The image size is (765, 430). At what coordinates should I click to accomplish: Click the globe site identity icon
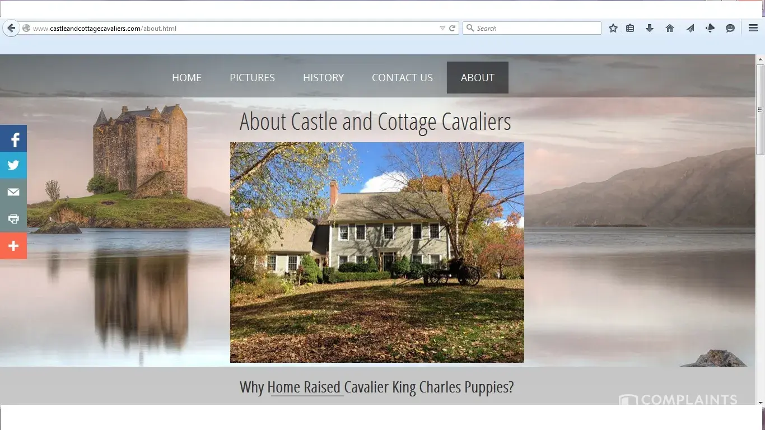click(x=26, y=28)
